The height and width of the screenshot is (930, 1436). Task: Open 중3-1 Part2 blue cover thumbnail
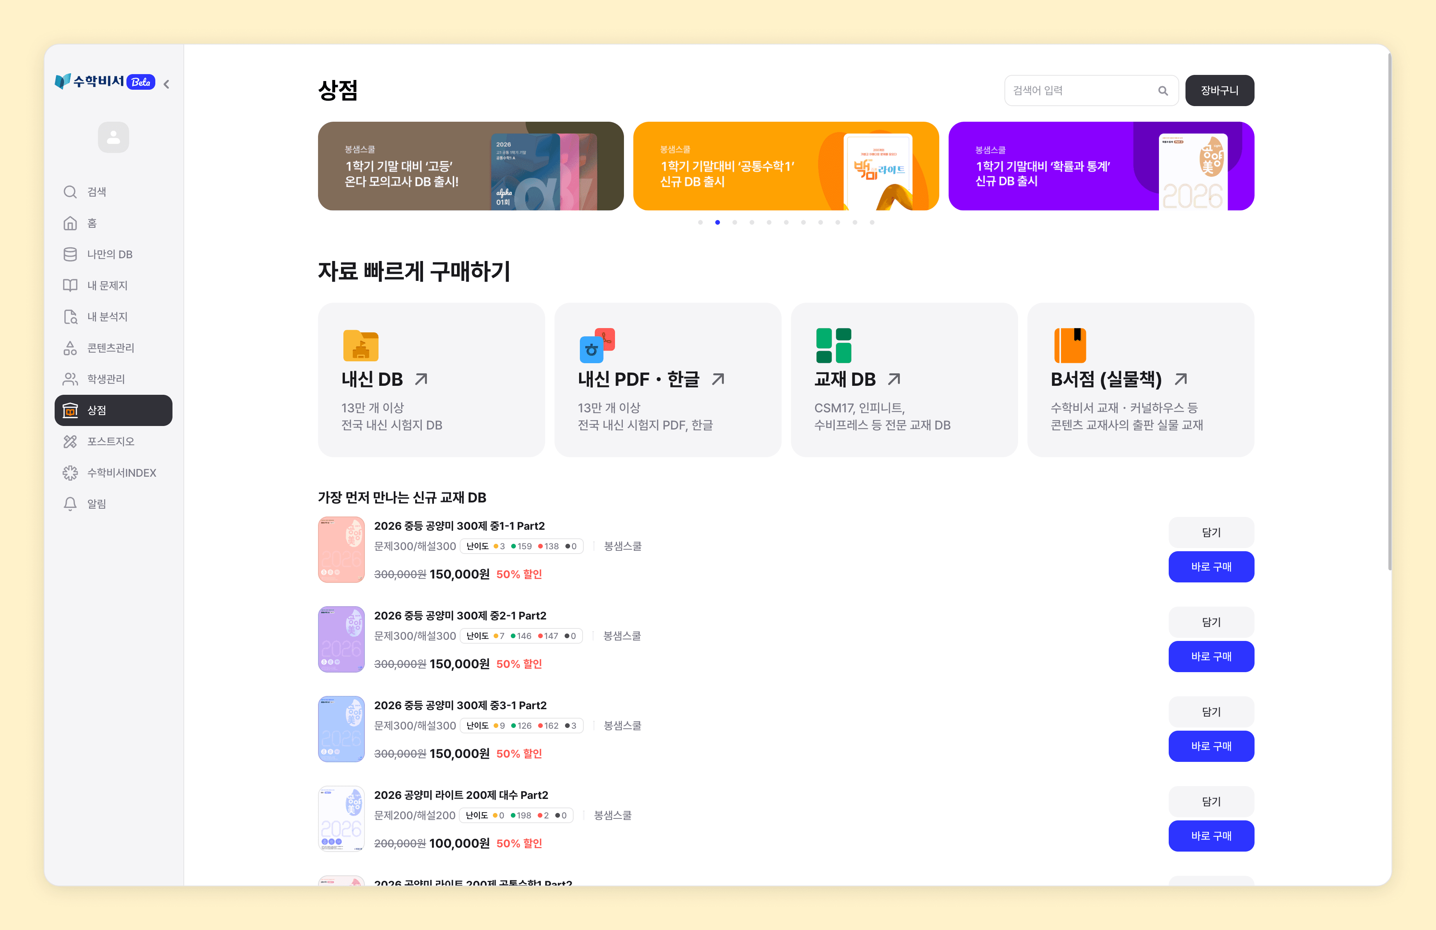tap(341, 729)
